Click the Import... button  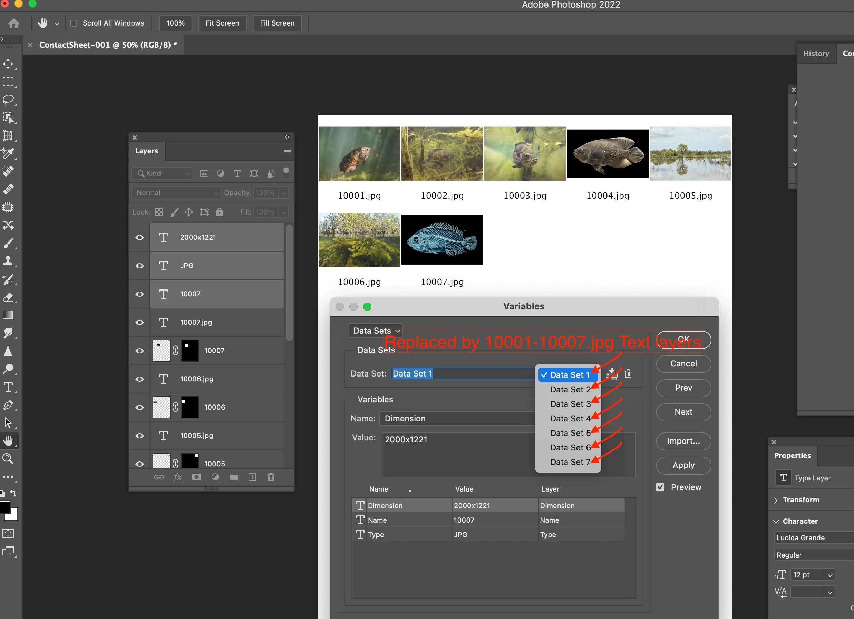[x=683, y=441]
